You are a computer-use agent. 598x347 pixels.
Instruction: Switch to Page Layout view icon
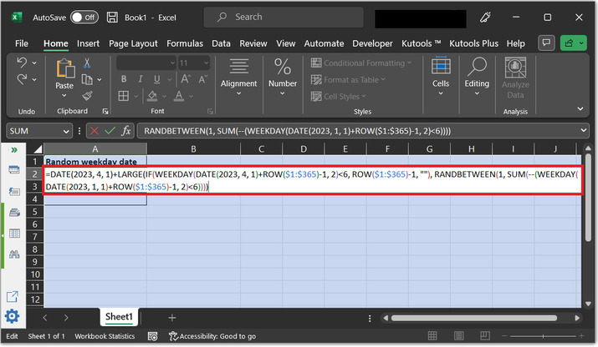point(459,335)
